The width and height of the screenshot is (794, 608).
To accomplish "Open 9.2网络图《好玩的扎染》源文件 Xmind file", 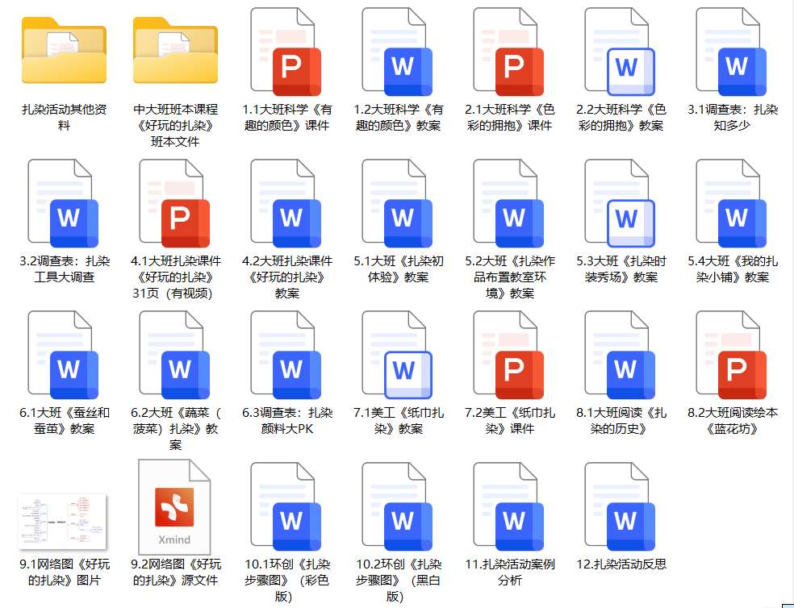I will point(175,508).
